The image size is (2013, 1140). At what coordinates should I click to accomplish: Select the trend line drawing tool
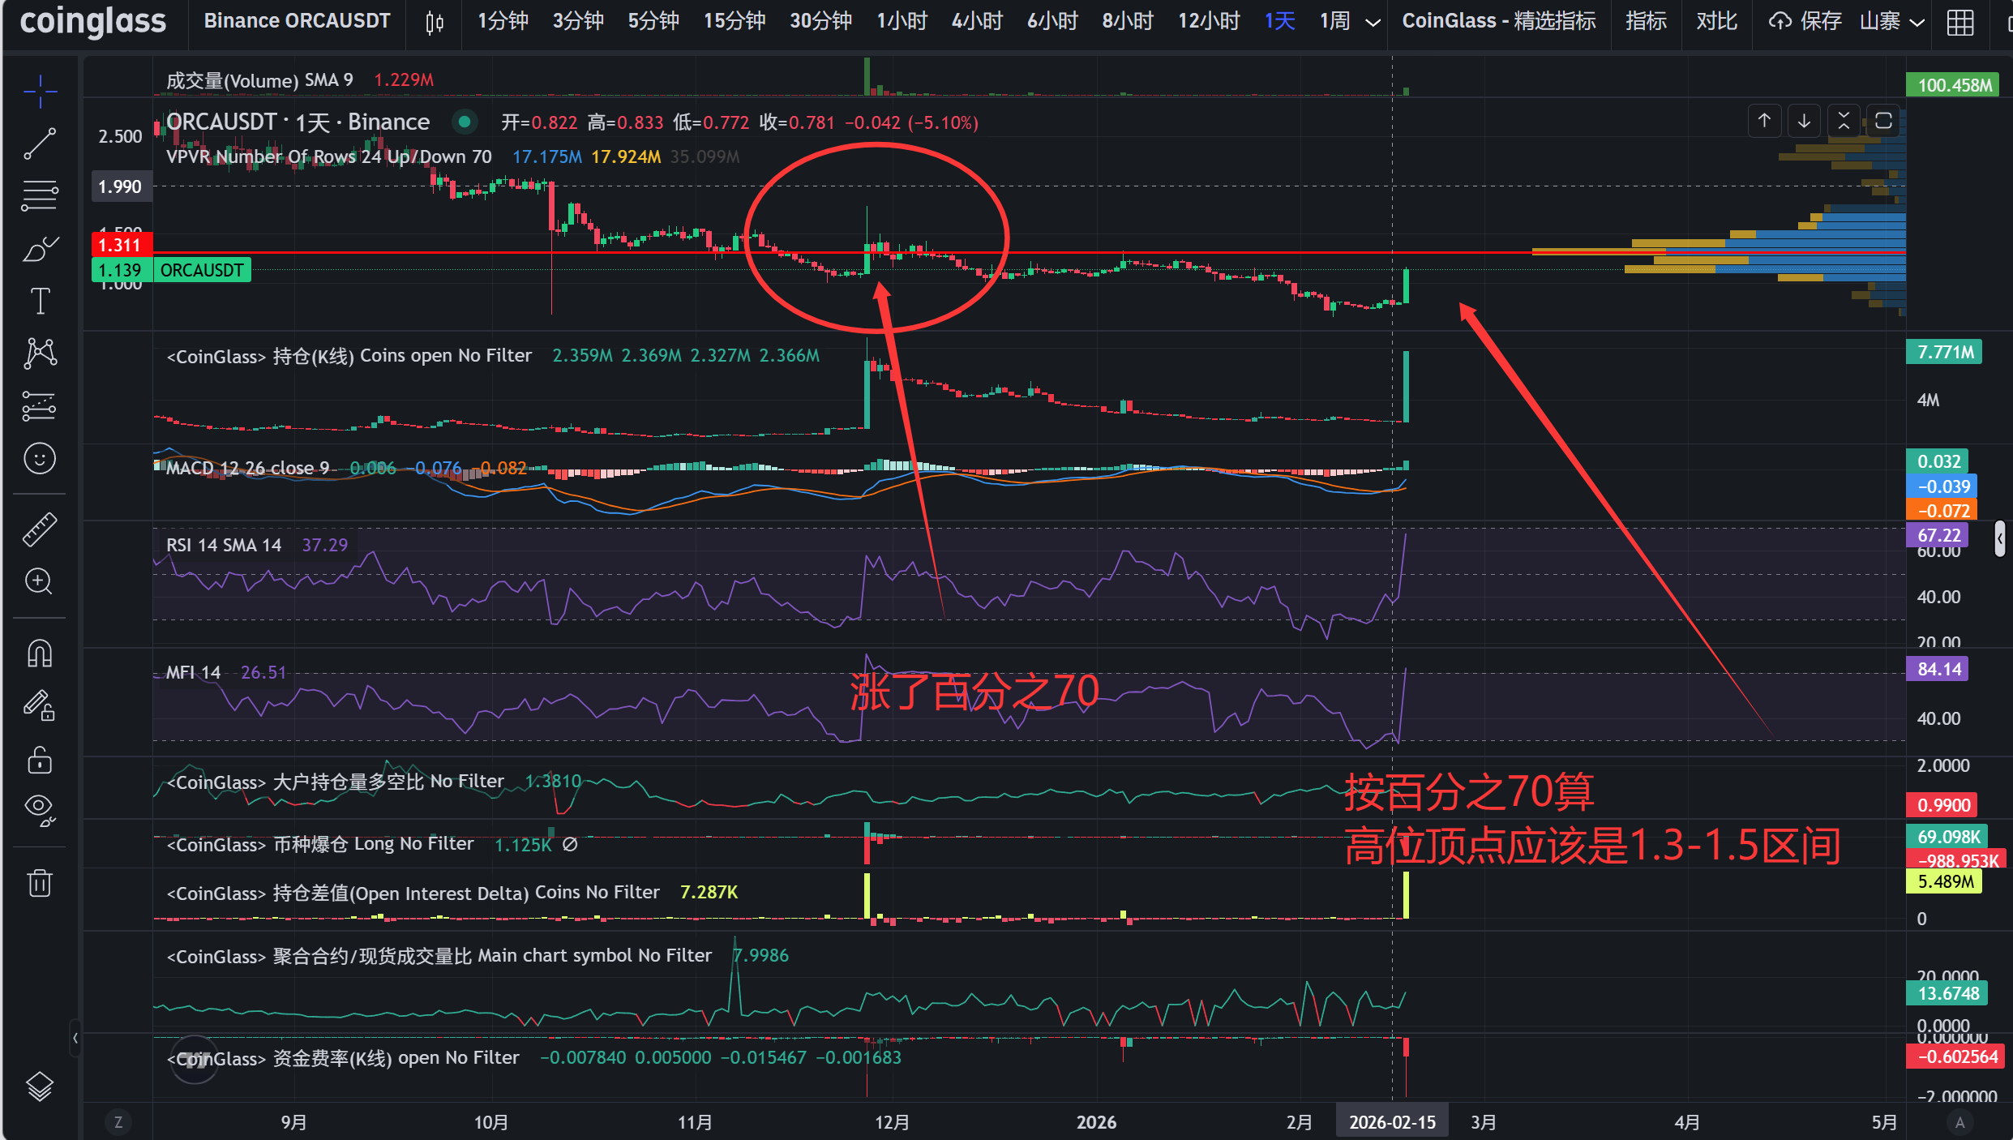tap(39, 144)
